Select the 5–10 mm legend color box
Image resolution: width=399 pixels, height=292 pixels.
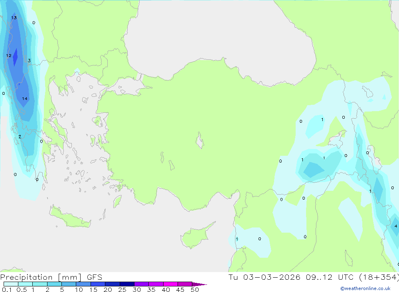69,284
